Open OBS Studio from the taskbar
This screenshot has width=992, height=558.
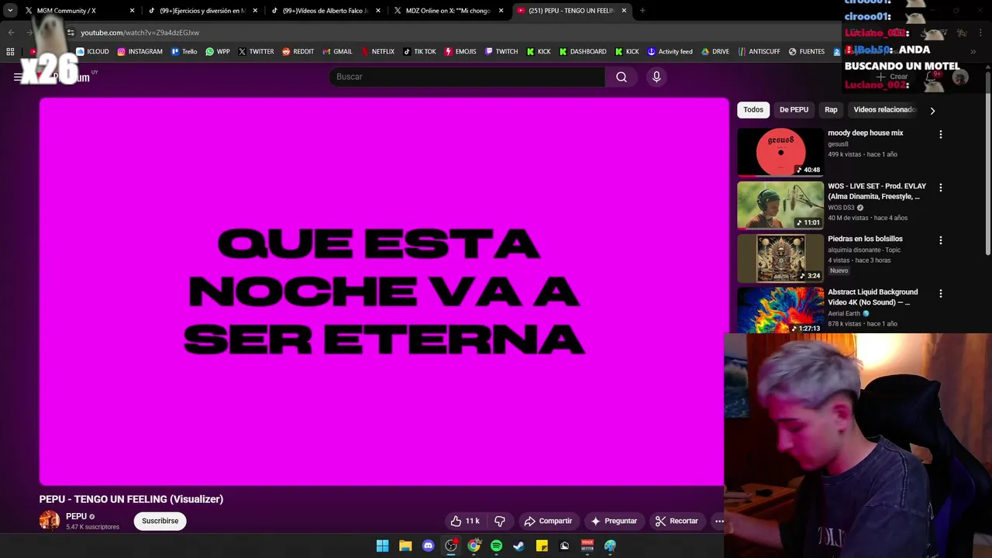click(x=451, y=546)
